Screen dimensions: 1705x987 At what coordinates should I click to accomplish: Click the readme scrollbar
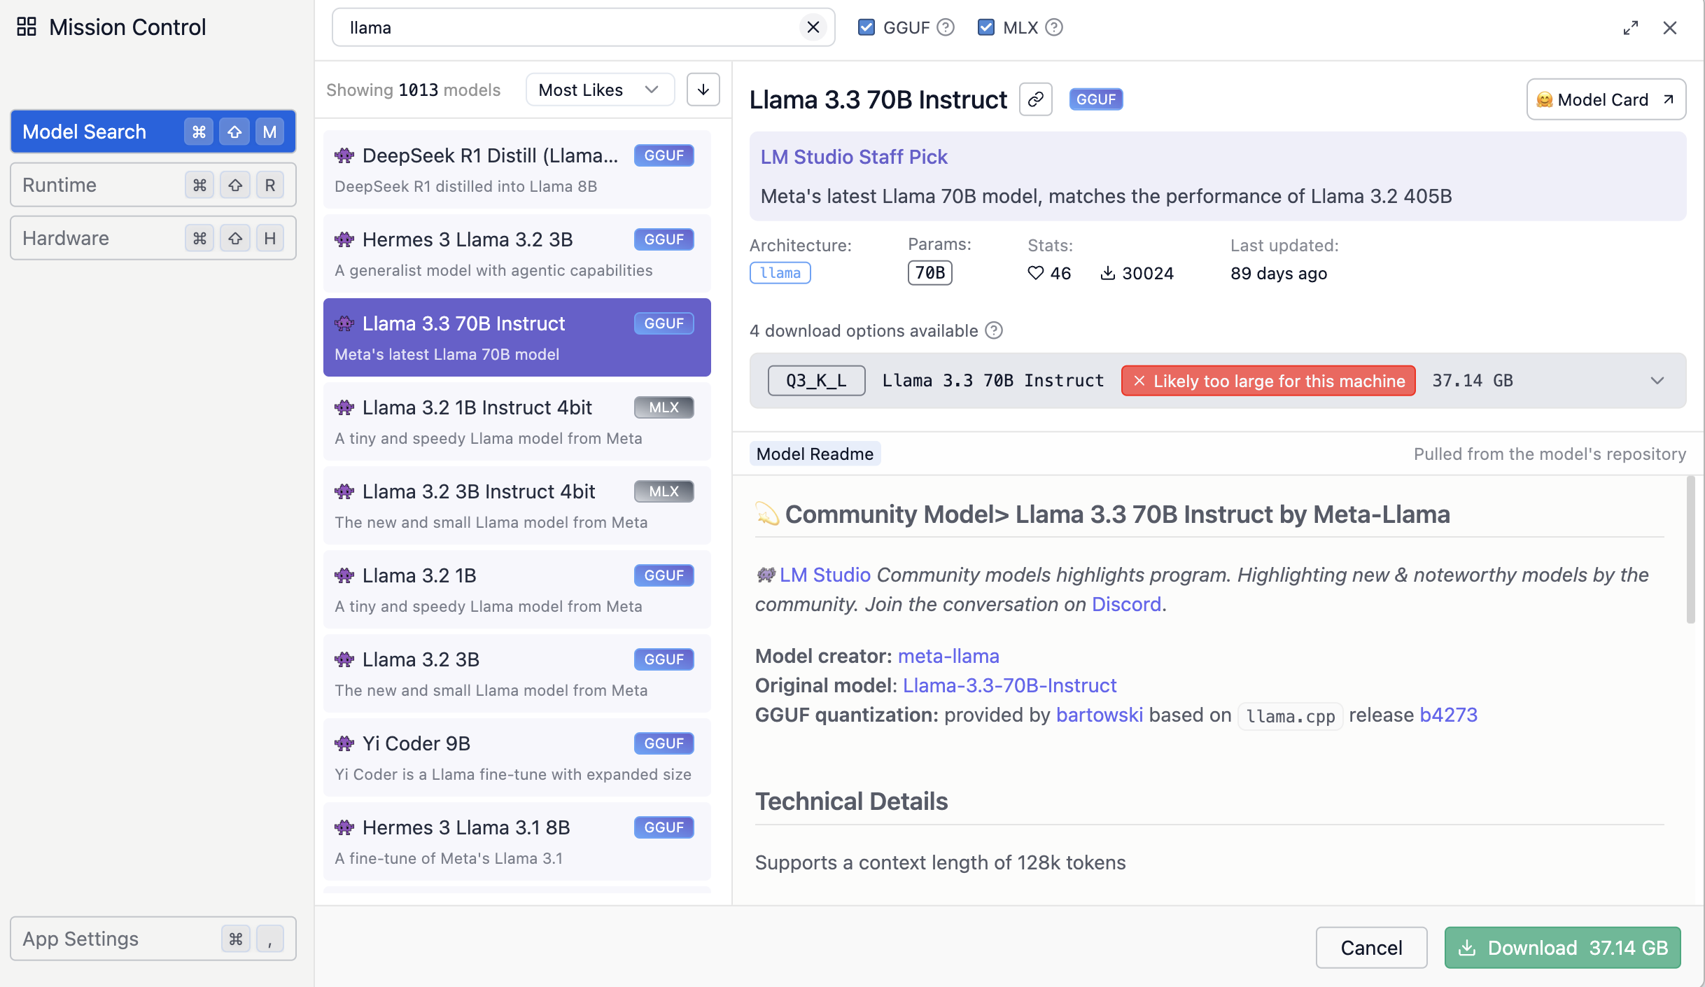[x=1690, y=549]
